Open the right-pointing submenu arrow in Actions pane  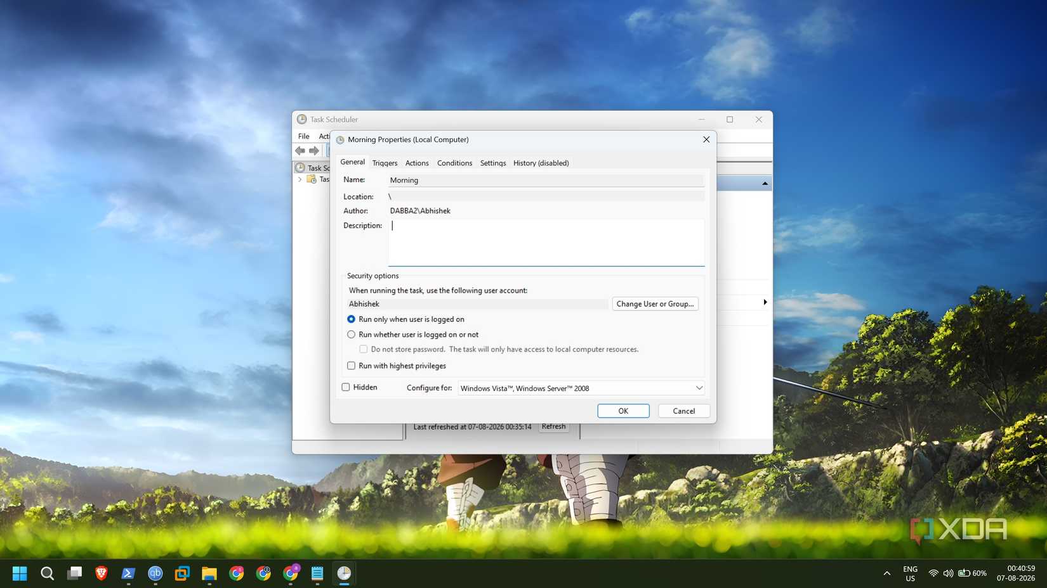(x=765, y=302)
